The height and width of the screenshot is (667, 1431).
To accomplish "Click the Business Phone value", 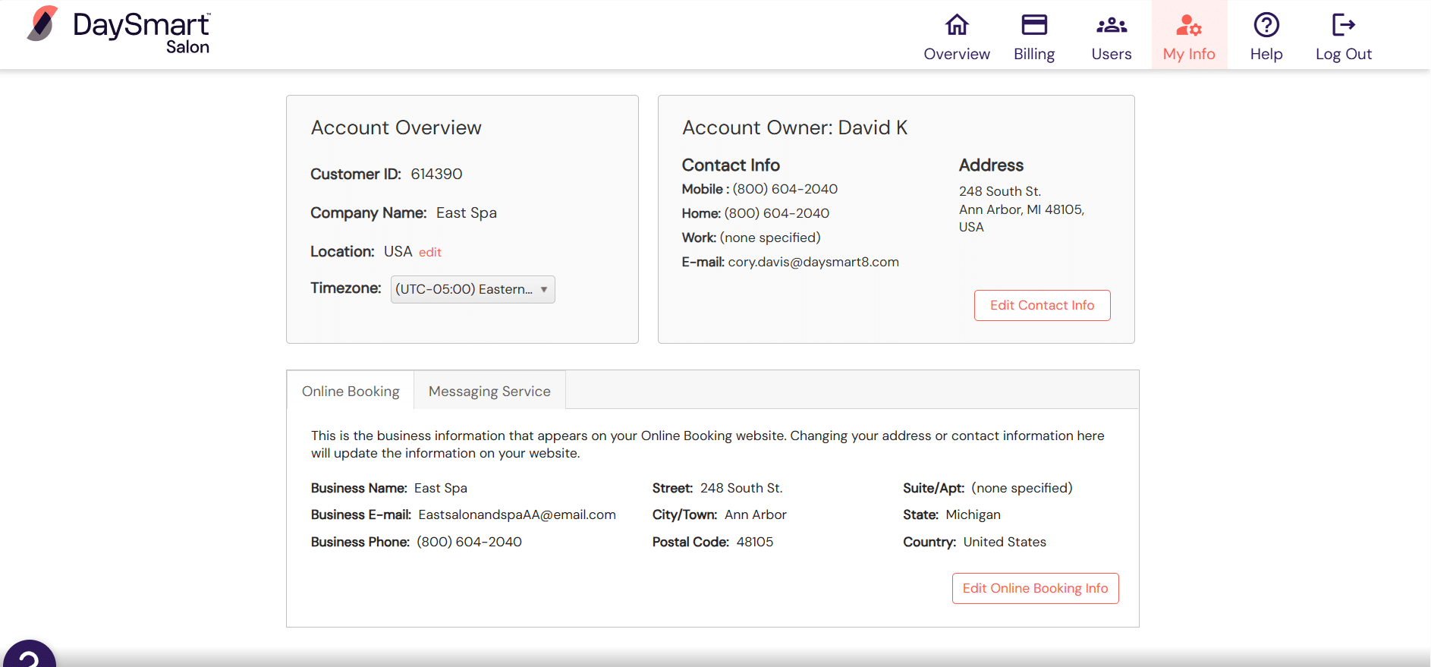I will [470, 542].
